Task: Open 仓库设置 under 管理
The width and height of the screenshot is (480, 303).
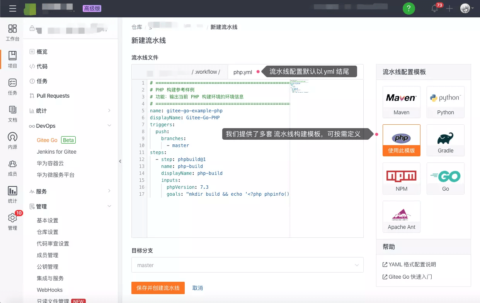Action: (x=48, y=232)
